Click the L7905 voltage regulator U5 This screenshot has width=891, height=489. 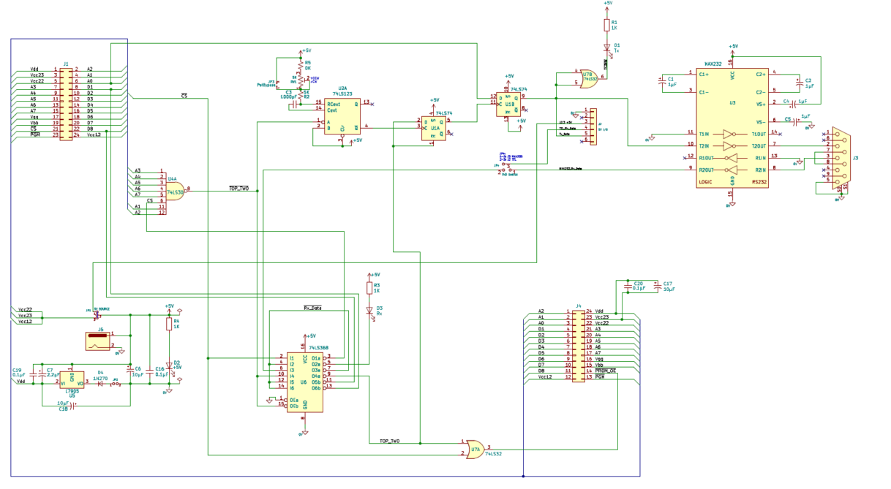71,382
